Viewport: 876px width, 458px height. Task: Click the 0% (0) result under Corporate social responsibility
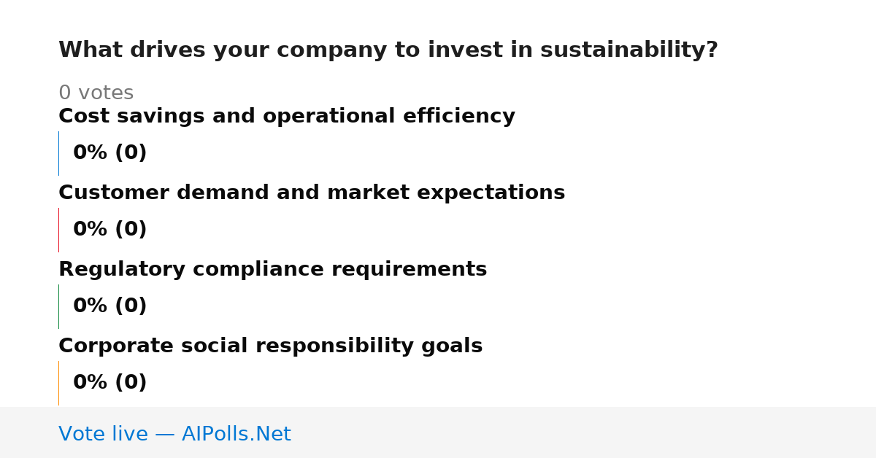click(x=109, y=383)
